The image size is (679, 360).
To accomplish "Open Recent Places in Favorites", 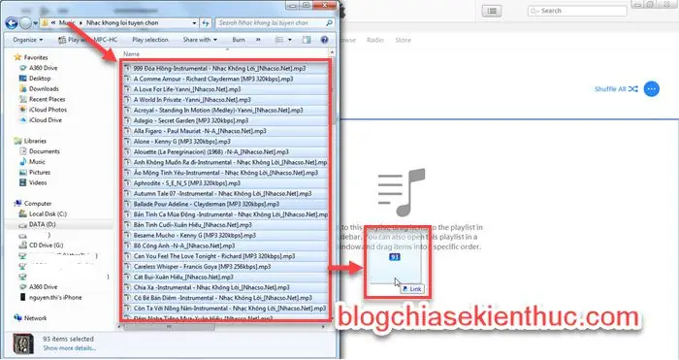I will (47, 99).
